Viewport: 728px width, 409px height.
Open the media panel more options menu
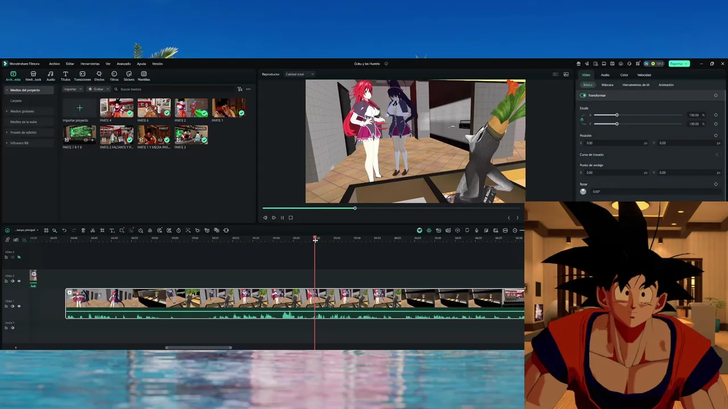point(248,89)
